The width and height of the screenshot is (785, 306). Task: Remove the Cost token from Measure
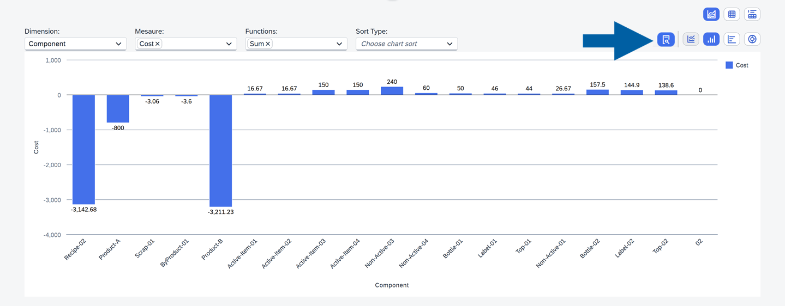point(158,44)
